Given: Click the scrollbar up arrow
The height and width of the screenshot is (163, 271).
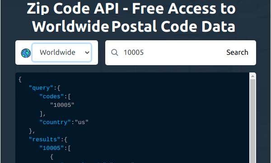Looking at the screenshot, I should pyautogui.click(x=252, y=76).
